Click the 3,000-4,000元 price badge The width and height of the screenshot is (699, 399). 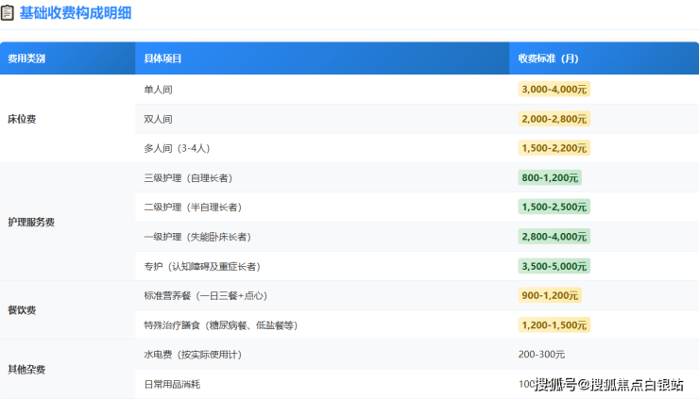(554, 90)
